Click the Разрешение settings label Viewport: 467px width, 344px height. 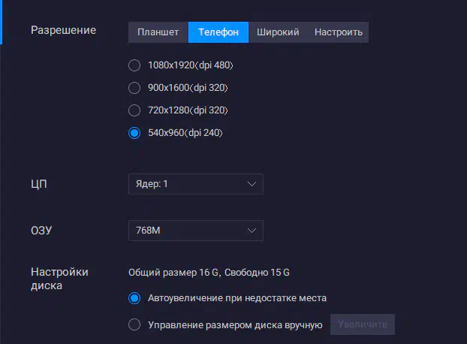click(63, 30)
